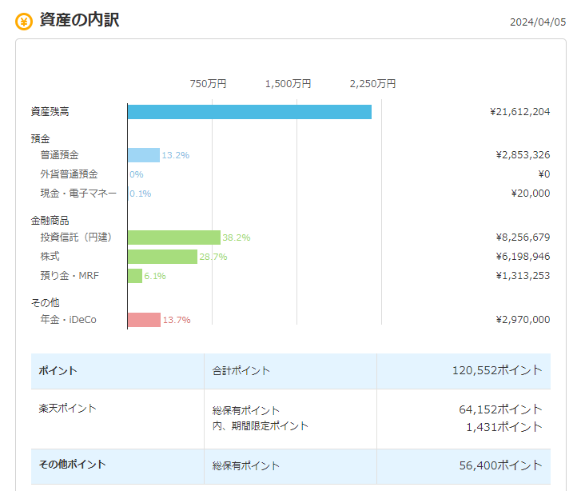577x491 pixels.
Task: Click the yen coin icon beside 資産の内訳
Action: pos(24,22)
